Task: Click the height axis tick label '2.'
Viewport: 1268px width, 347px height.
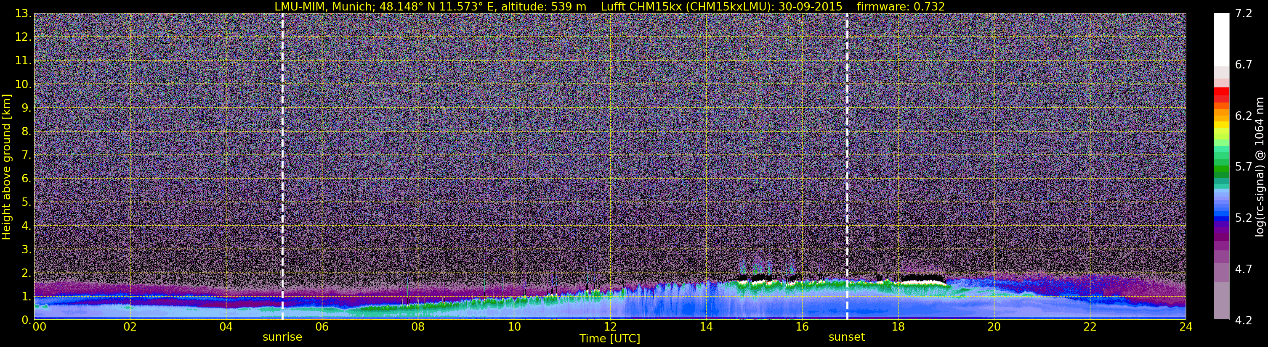Action: click(x=27, y=273)
